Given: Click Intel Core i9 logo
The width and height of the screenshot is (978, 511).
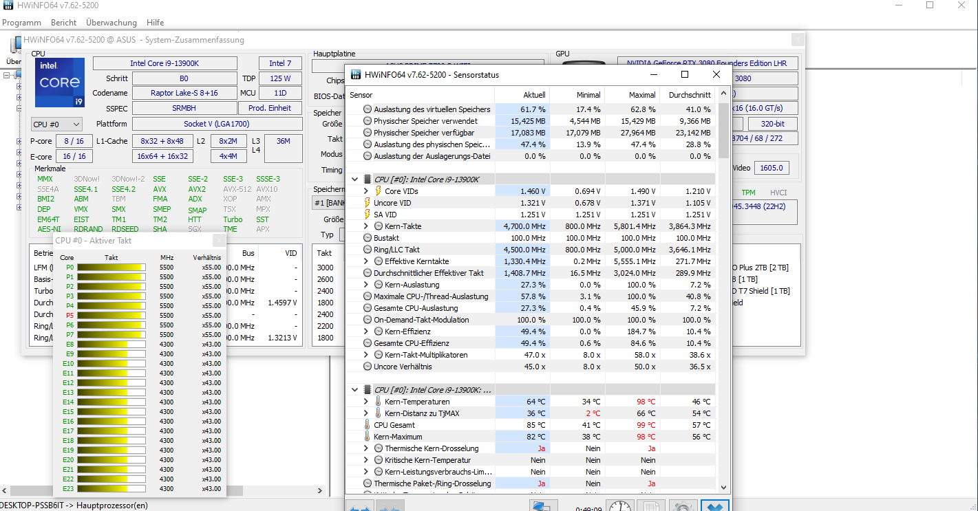Looking at the screenshot, I should pos(60,83).
